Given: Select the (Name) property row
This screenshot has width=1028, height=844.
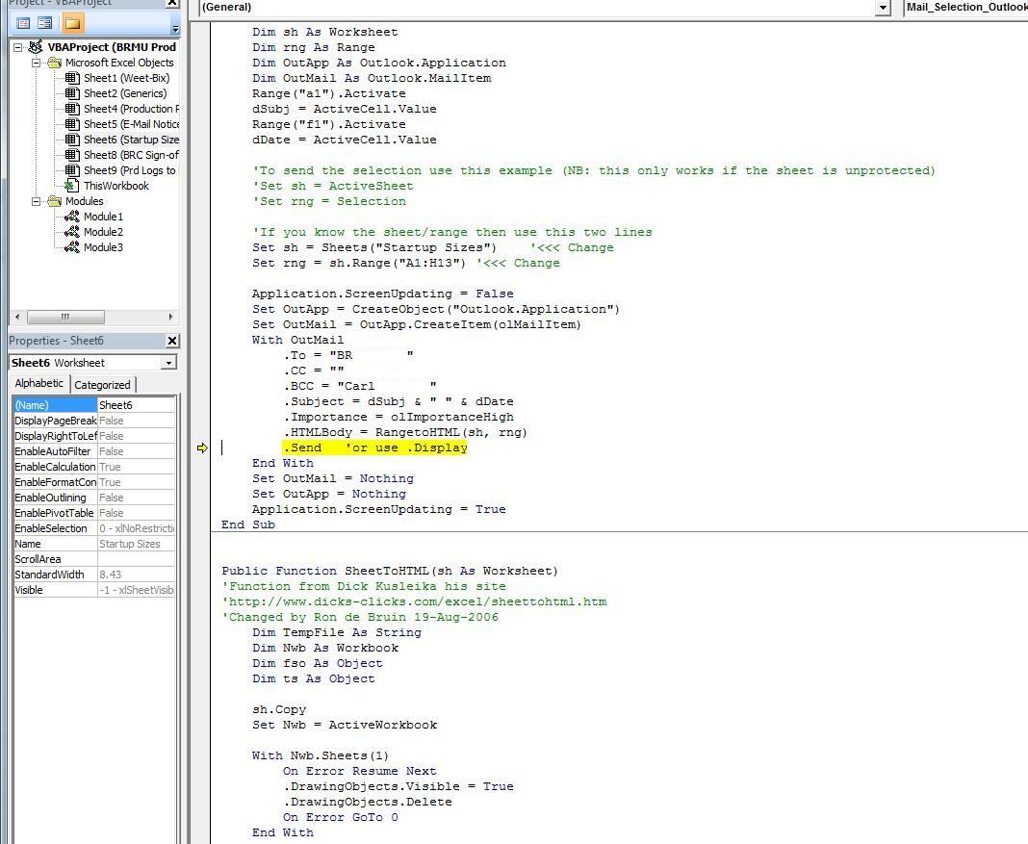Looking at the screenshot, I should (x=93, y=405).
